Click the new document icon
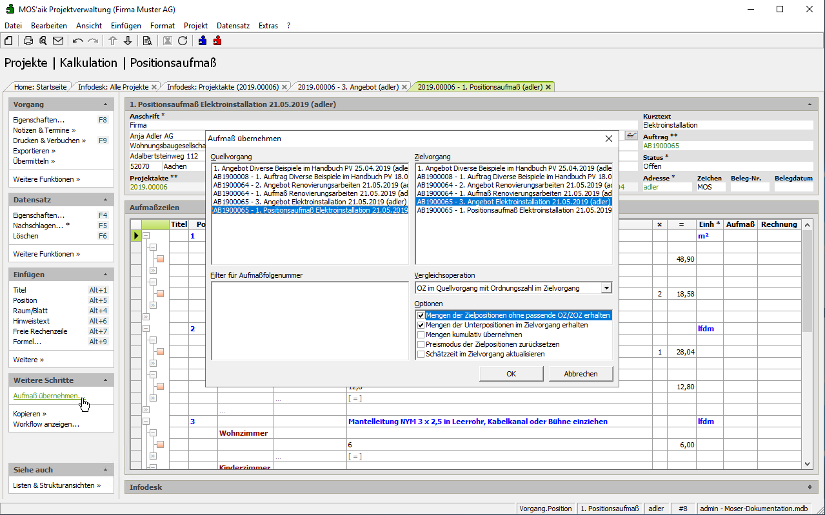 pos(8,41)
